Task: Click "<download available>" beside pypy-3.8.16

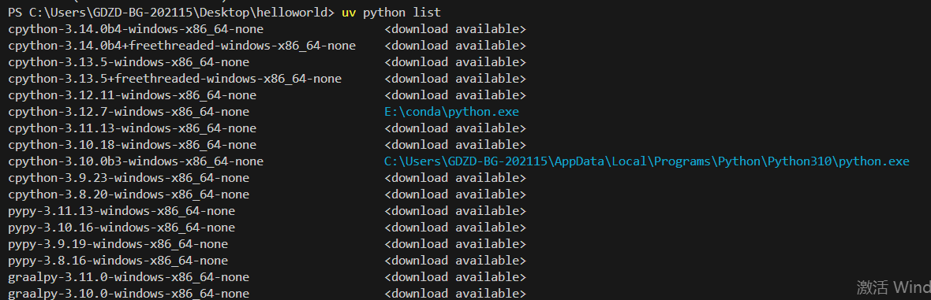Action: coord(455,261)
